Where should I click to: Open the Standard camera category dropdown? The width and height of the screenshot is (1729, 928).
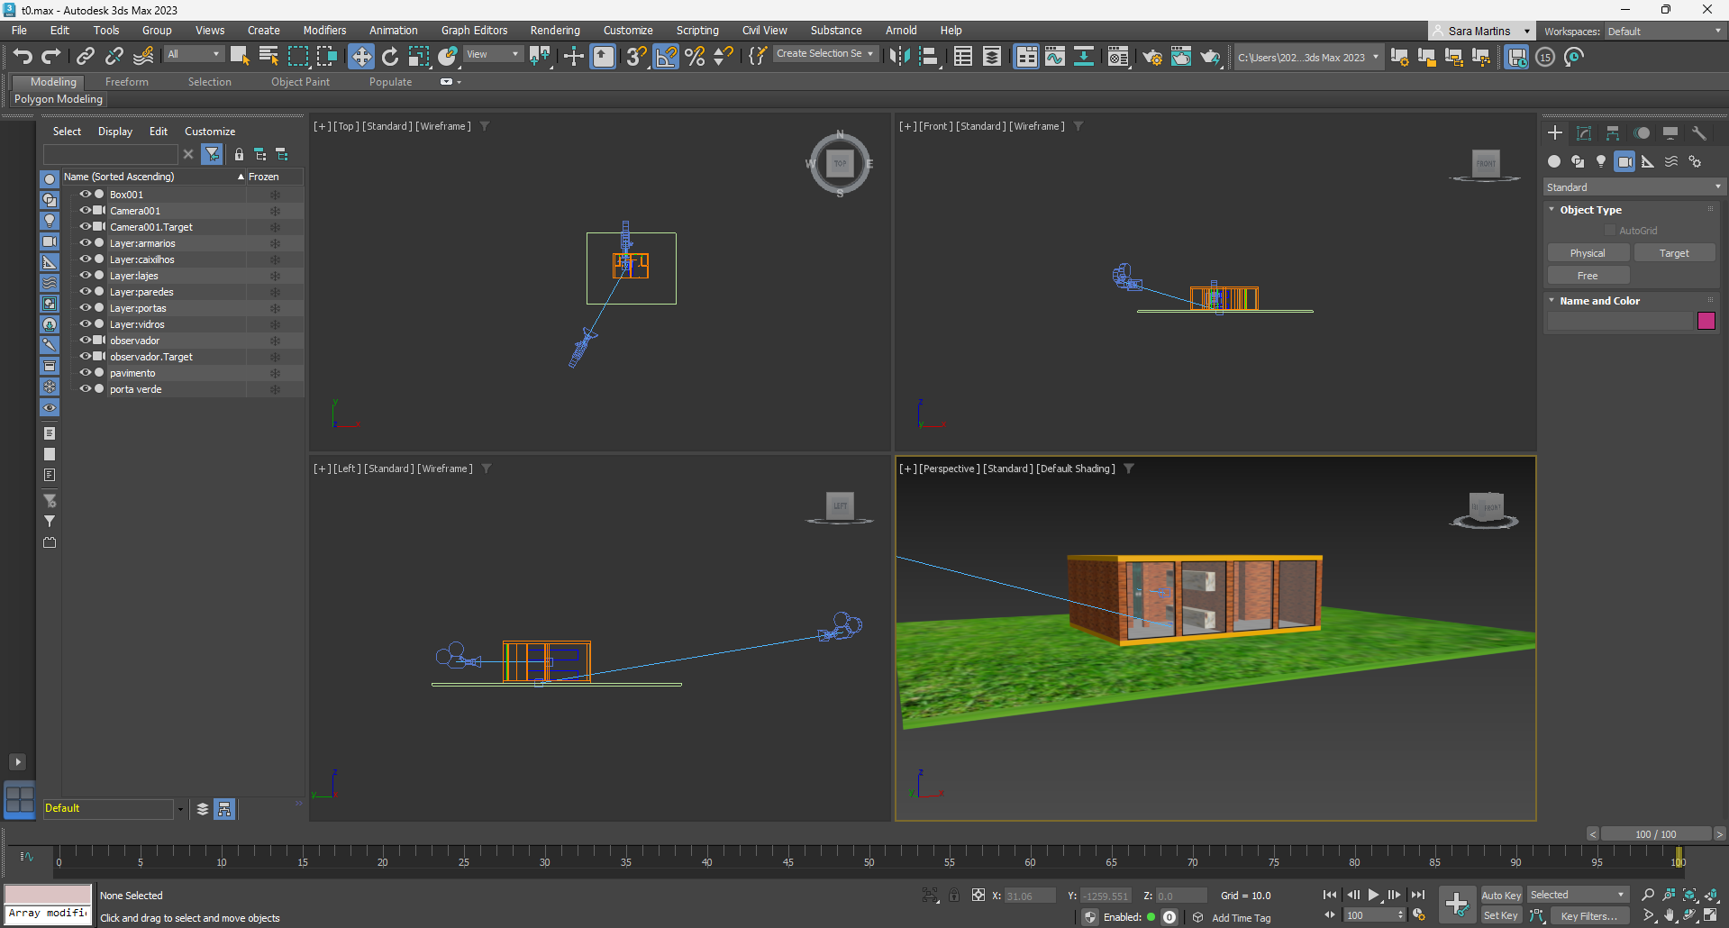[x=1633, y=187]
